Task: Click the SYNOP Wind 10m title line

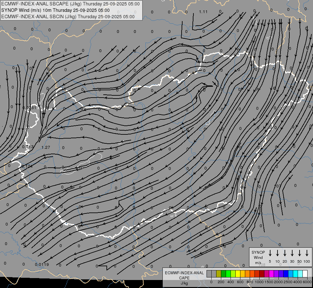Action: [x=55, y=10]
